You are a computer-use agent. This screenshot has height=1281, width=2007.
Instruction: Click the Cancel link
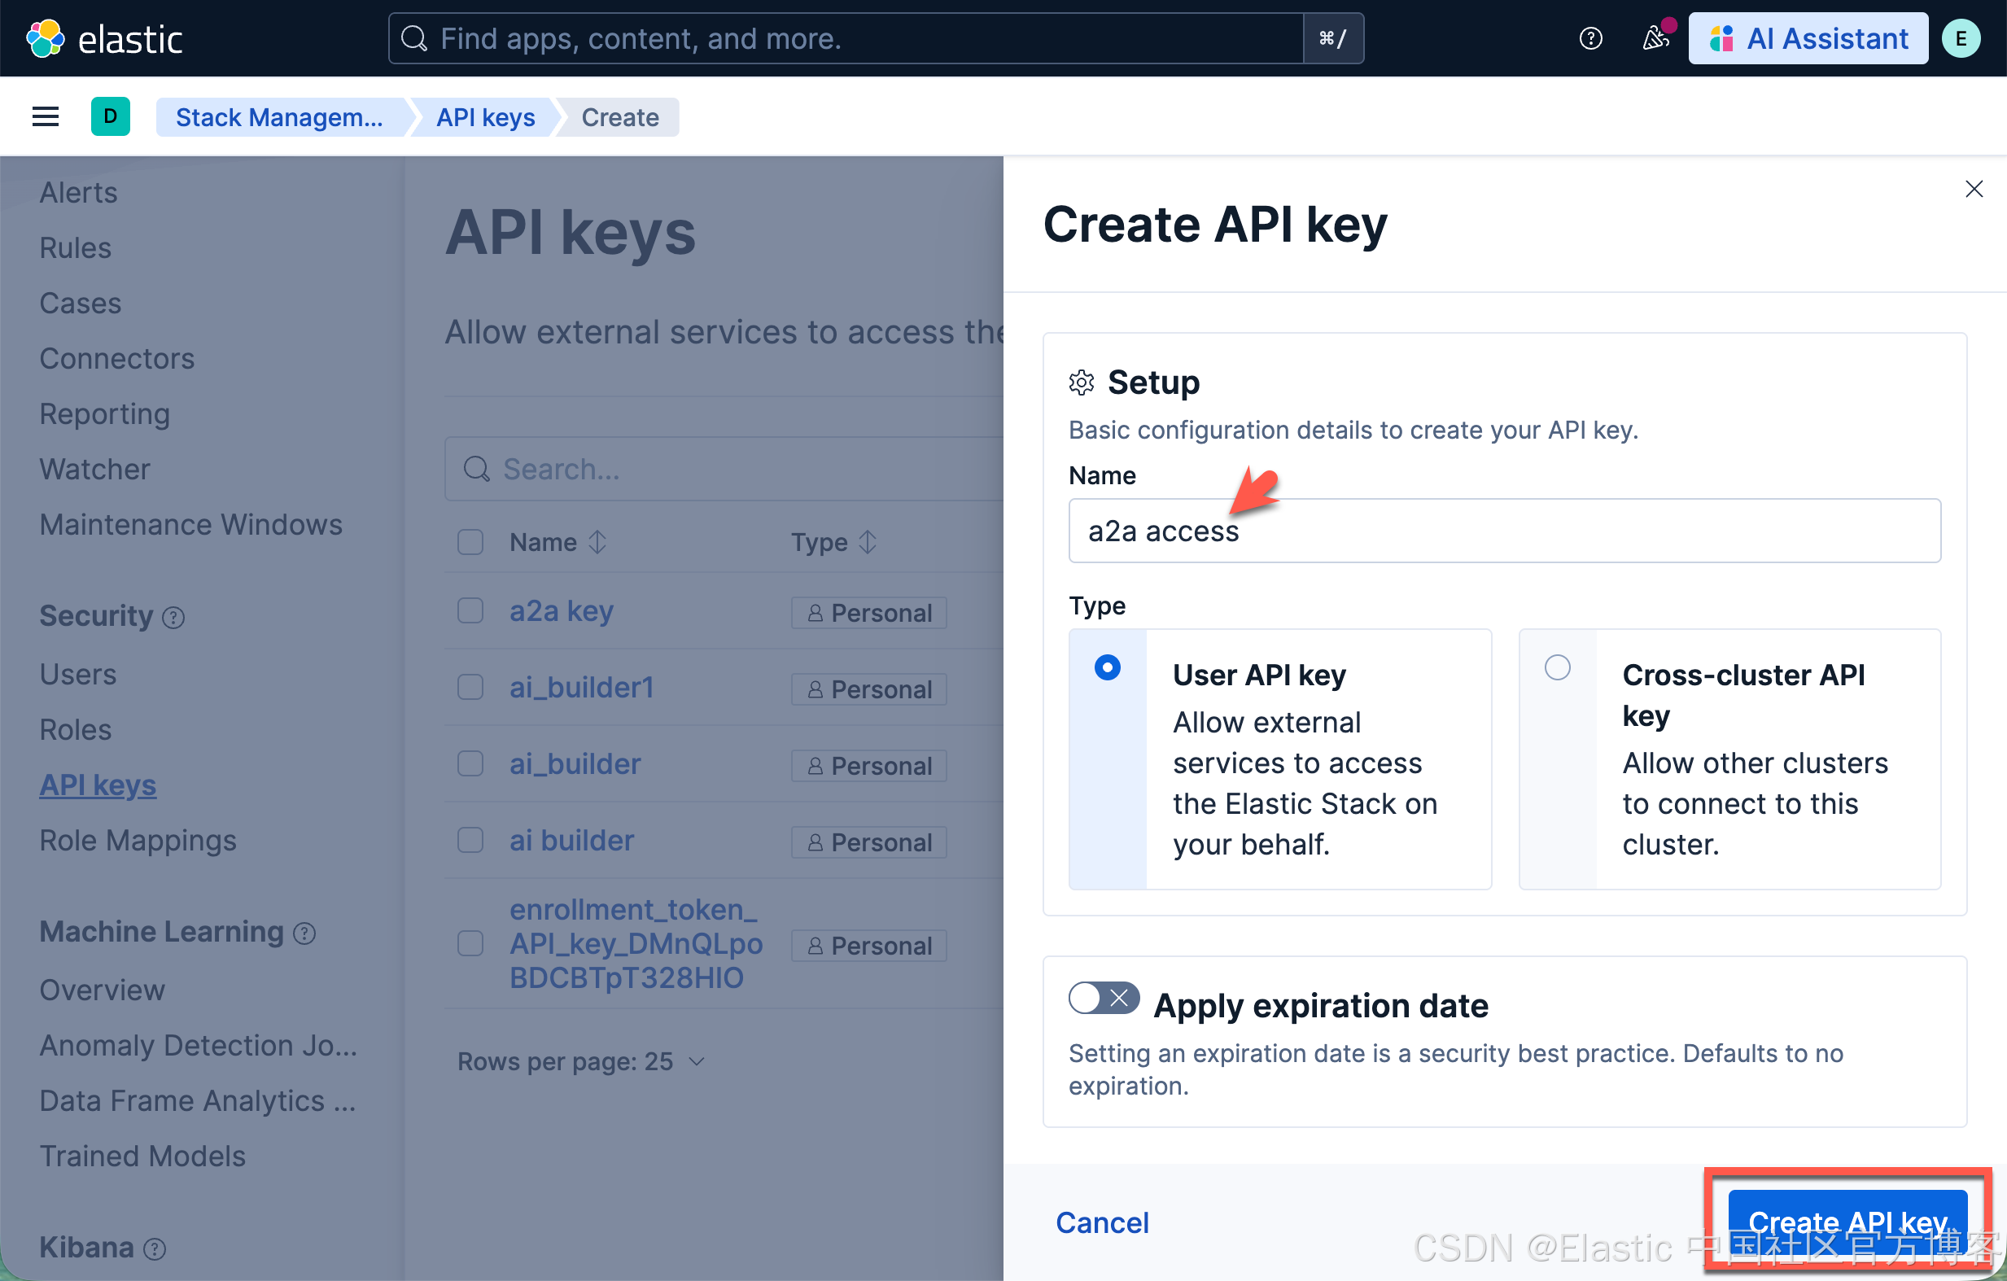coord(1102,1222)
